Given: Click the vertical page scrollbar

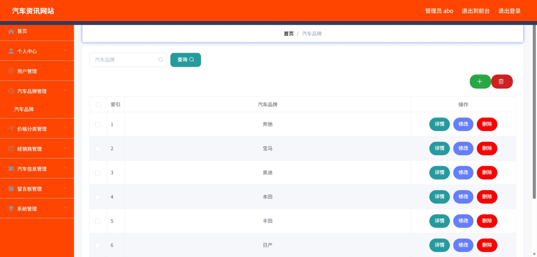Looking at the screenshot, I should (534, 112).
